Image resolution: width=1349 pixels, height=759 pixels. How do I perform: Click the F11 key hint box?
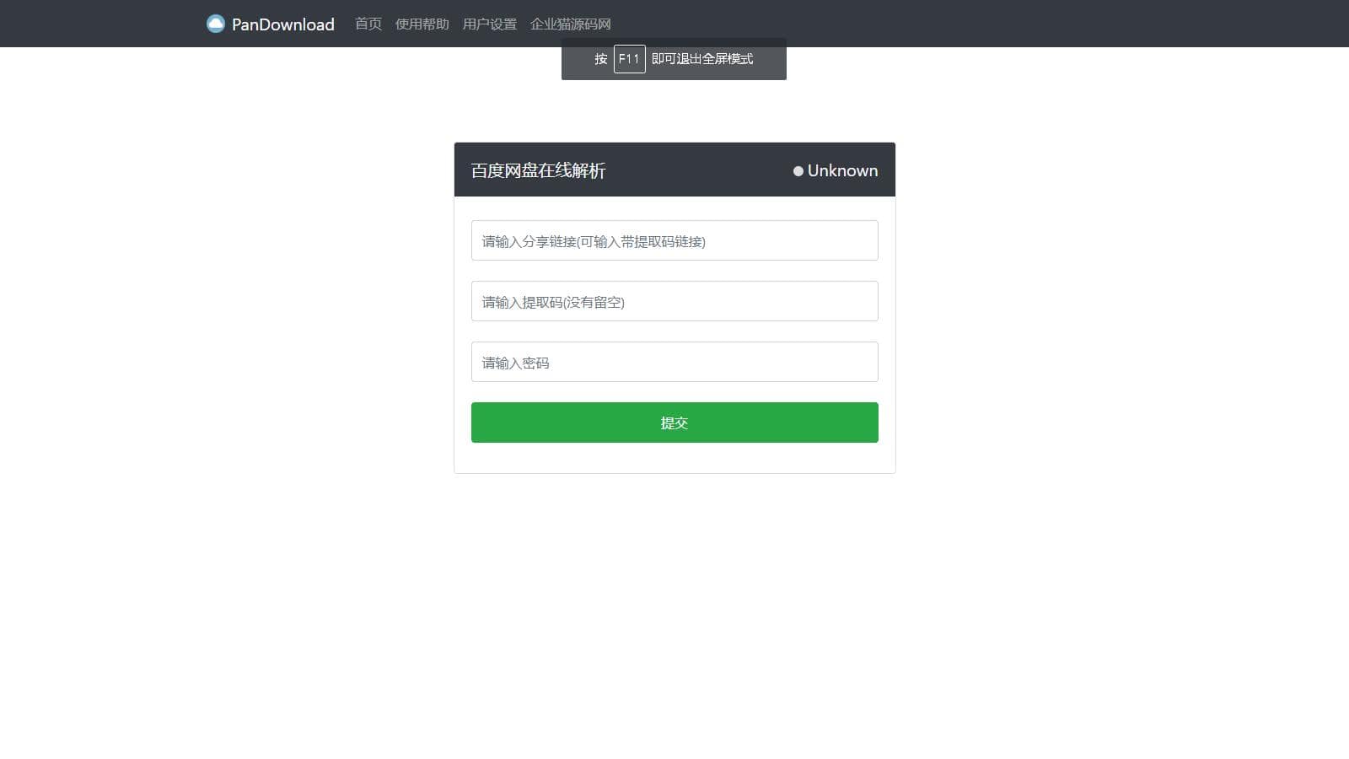pyautogui.click(x=629, y=59)
